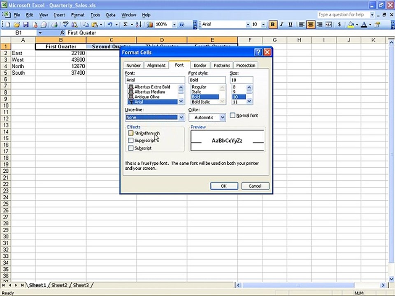This screenshot has height=296, width=395.
Task: Confirm the dialog with OK
Action: point(224,186)
